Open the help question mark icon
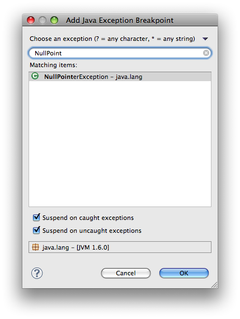The height and width of the screenshot is (319, 240). 37,273
